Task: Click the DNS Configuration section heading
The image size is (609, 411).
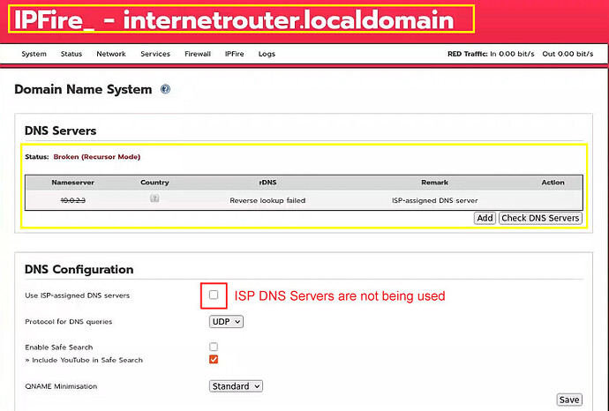Action: [79, 269]
